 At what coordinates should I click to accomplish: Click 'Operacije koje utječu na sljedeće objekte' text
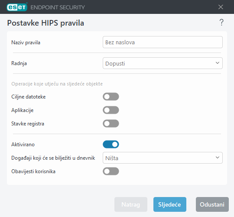57,84
